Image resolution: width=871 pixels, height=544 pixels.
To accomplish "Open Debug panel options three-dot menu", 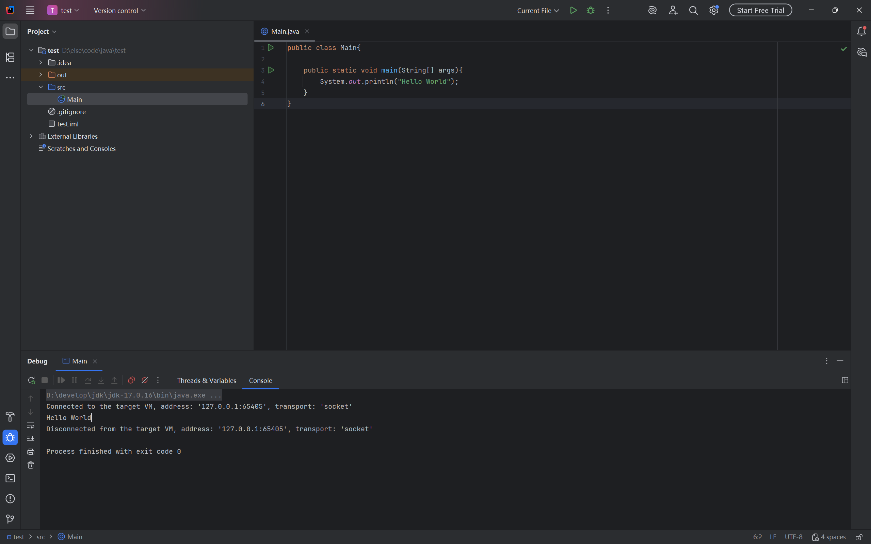I will [x=826, y=361].
